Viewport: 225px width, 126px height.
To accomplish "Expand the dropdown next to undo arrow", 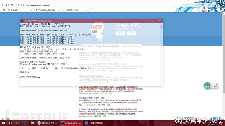I will [15, 5].
